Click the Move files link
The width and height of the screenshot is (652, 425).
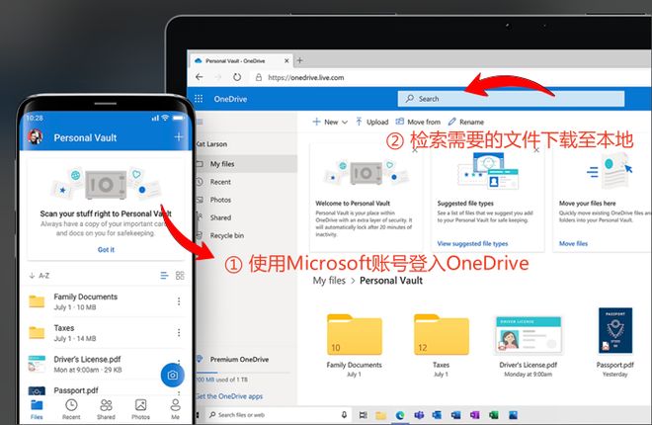[573, 244]
